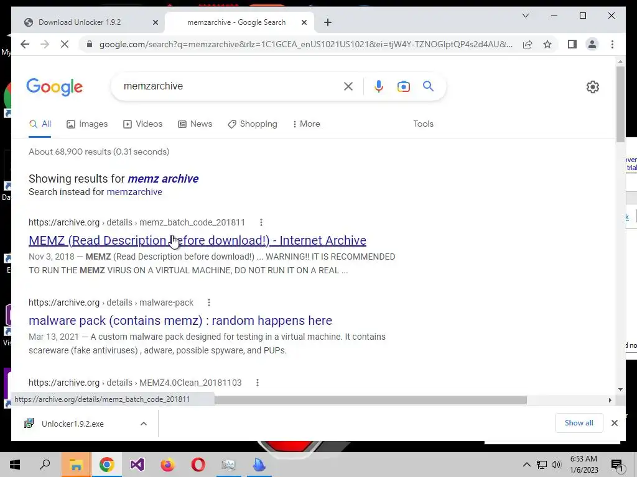Select the All results tab
The image size is (637, 477).
[40, 124]
